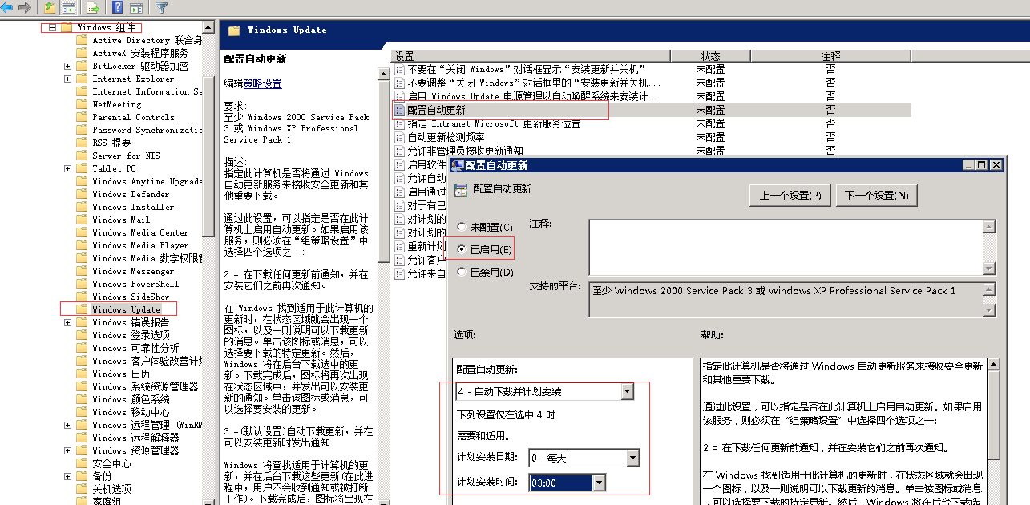Image resolution: width=1030 pixels, height=505 pixels.
Task: Click the dialog title bar icon of 配置自动更新
Action: (458, 165)
